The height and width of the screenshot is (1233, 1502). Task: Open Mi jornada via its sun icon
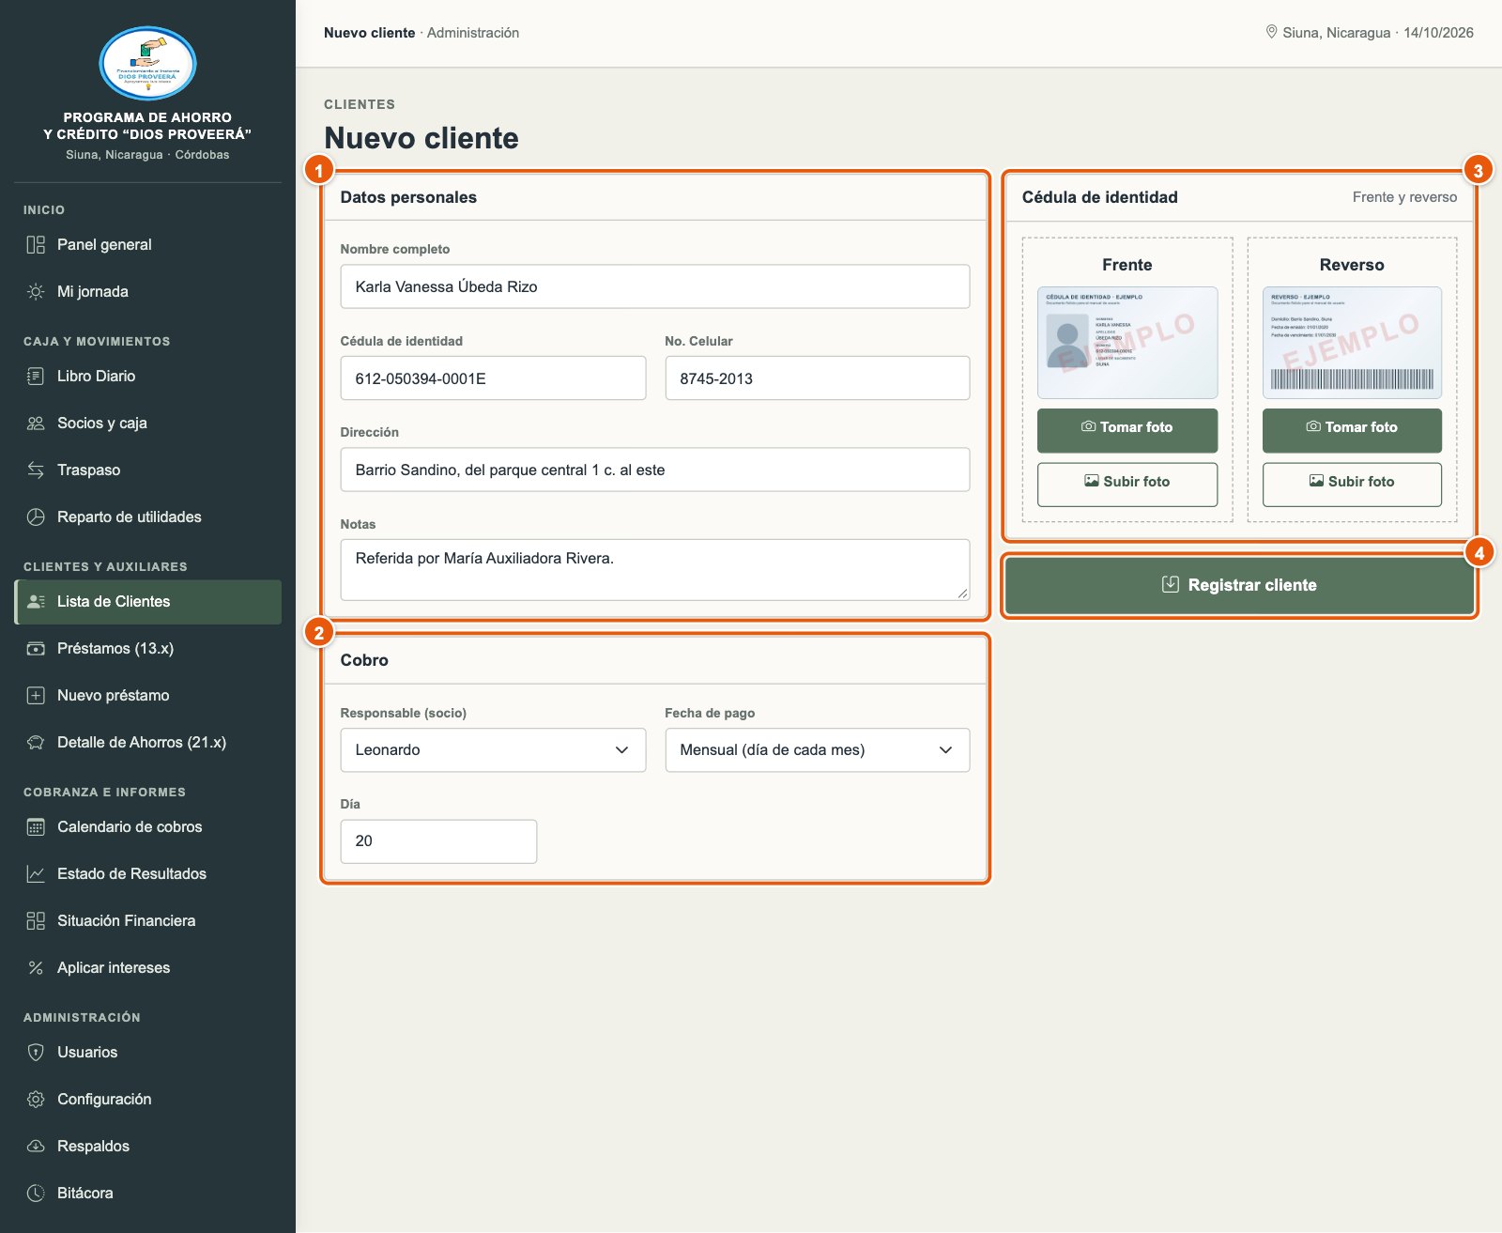(36, 292)
